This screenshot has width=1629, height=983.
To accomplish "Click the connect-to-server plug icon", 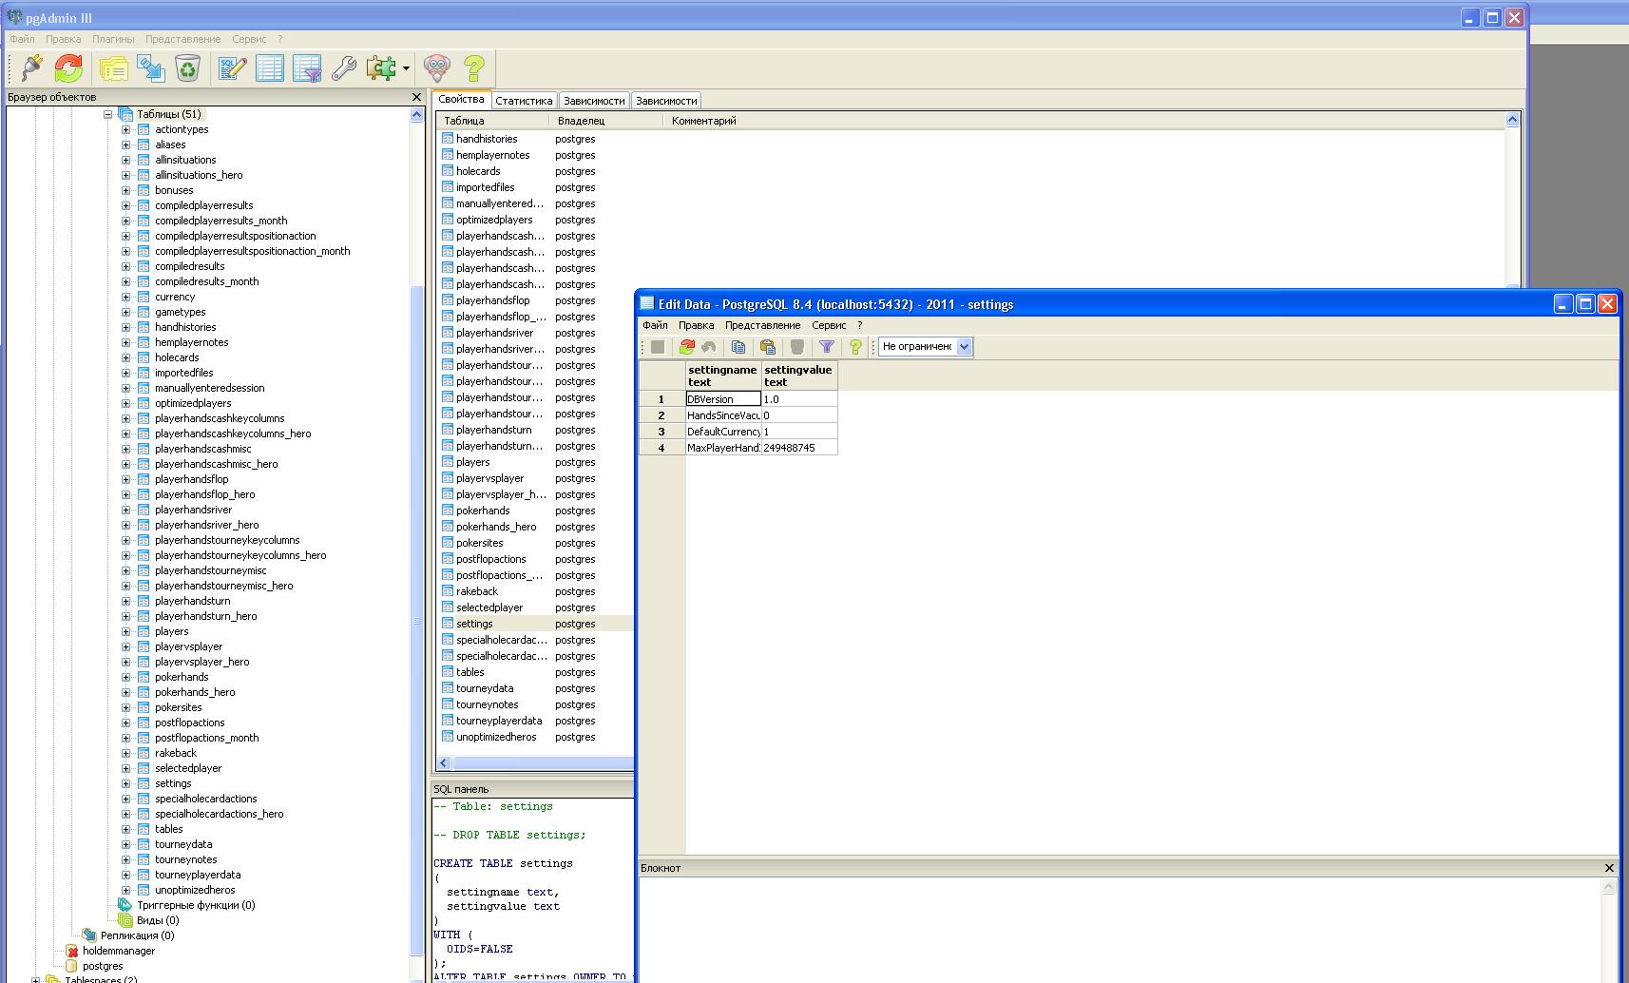I will pos(31,67).
